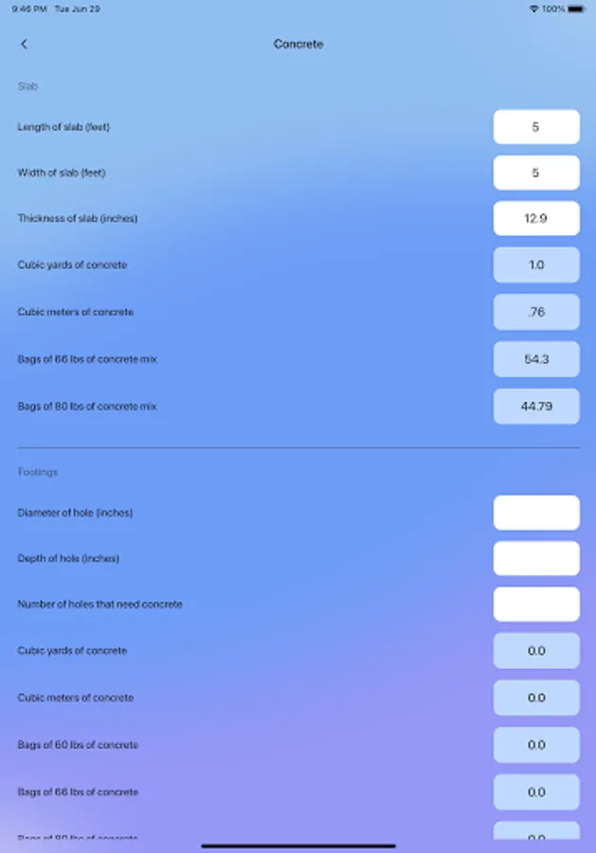Screen dimensions: 596x853
Task: Tap the home indicator bar at bottom
Action: [298, 845]
